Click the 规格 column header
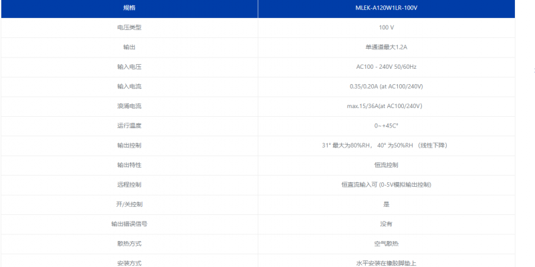The width and height of the screenshot is (535, 267). coord(129,8)
